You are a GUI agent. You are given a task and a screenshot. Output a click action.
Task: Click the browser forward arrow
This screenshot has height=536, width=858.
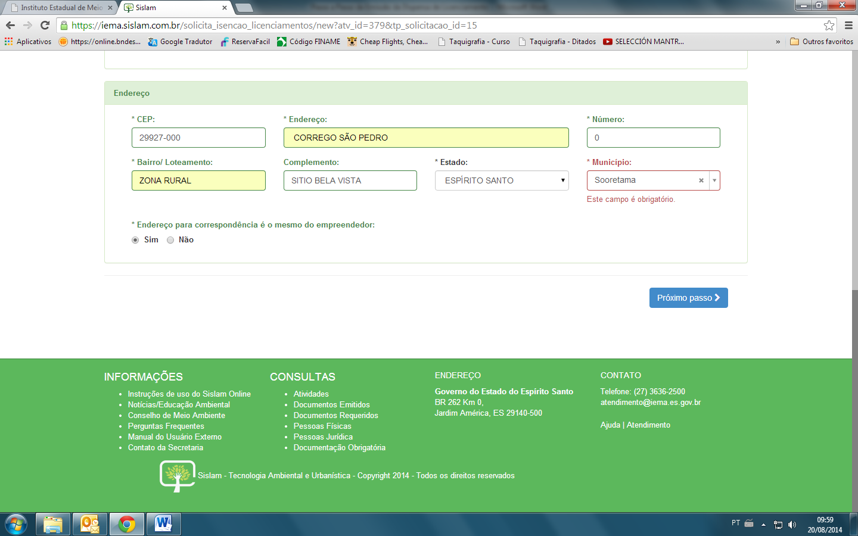(27, 25)
